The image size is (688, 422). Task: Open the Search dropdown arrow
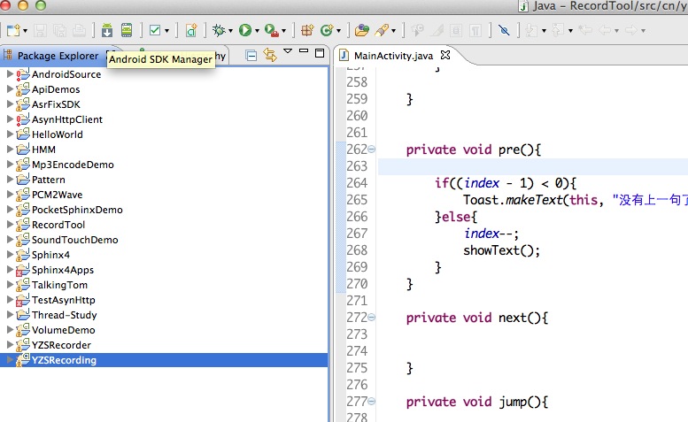(x=393, y=31)
